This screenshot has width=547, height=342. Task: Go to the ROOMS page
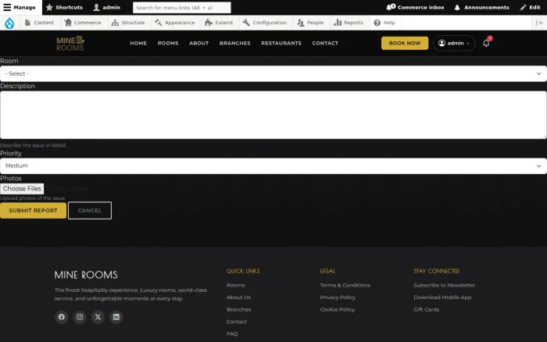pos(168,43)
